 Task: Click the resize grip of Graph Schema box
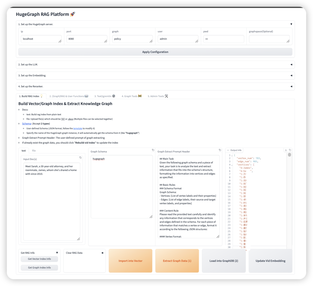[x=151, y=217]
